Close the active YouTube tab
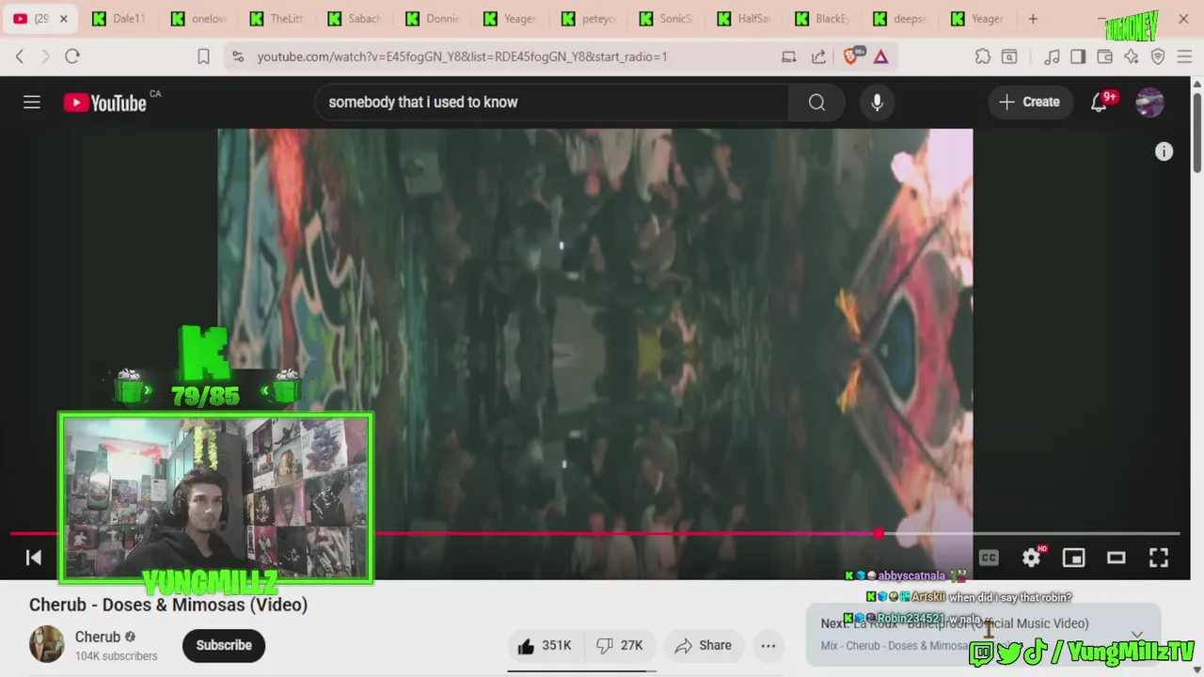 tap(64, 19)
